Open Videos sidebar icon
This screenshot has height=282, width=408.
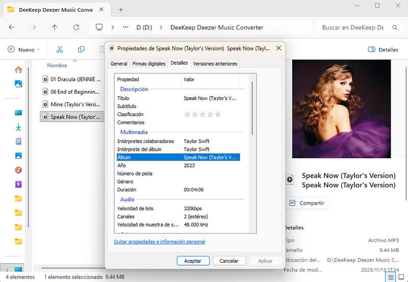[x=18, y=184]
